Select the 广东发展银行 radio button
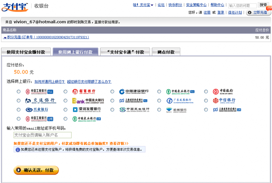 (159, 100)
